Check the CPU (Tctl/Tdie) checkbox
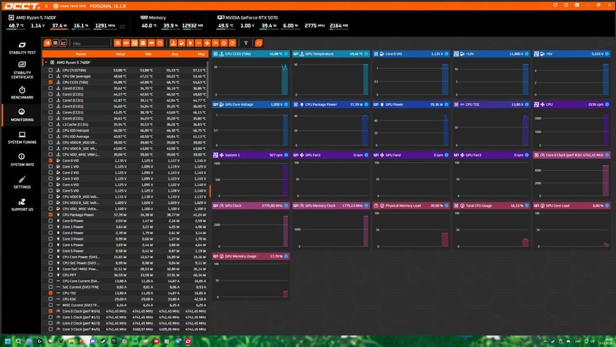The height and width of the screenshot is (347, 616). [51, 70]
